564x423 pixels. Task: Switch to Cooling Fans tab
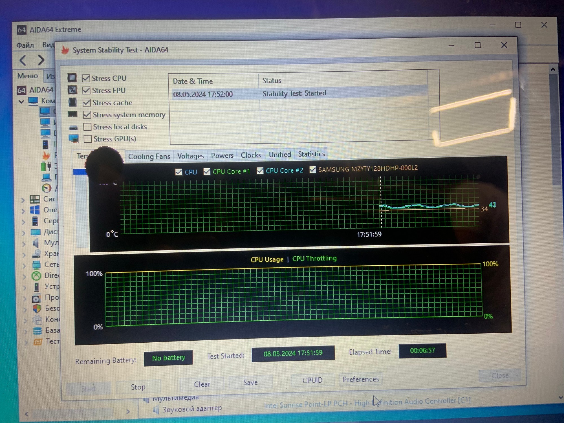149,156
